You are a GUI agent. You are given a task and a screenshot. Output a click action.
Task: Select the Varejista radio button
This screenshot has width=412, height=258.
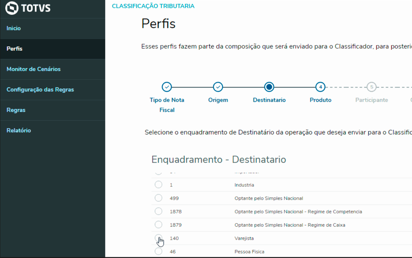(158, 238)
